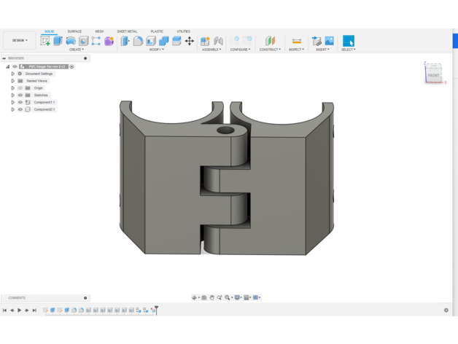Screen dimensions: 458x344
Task: Expand the Component2:1 tree node
Action: click(x=13, y=109)
